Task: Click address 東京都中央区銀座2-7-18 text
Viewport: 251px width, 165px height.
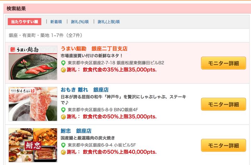Action: click(x=91, y=63)
